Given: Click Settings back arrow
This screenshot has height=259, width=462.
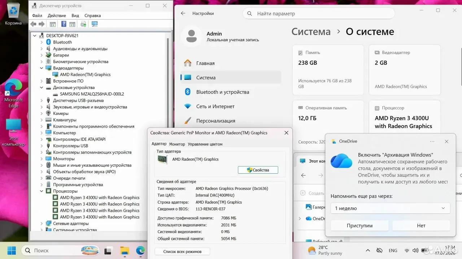Looking at the screenshot, I should (183, 13).
